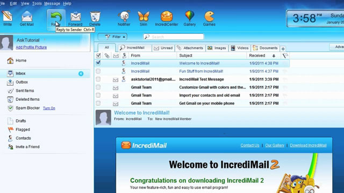This screenshot has height=193, width=344.
Task: Click the Inbox unread count badge
Action: tap(81, 74)
